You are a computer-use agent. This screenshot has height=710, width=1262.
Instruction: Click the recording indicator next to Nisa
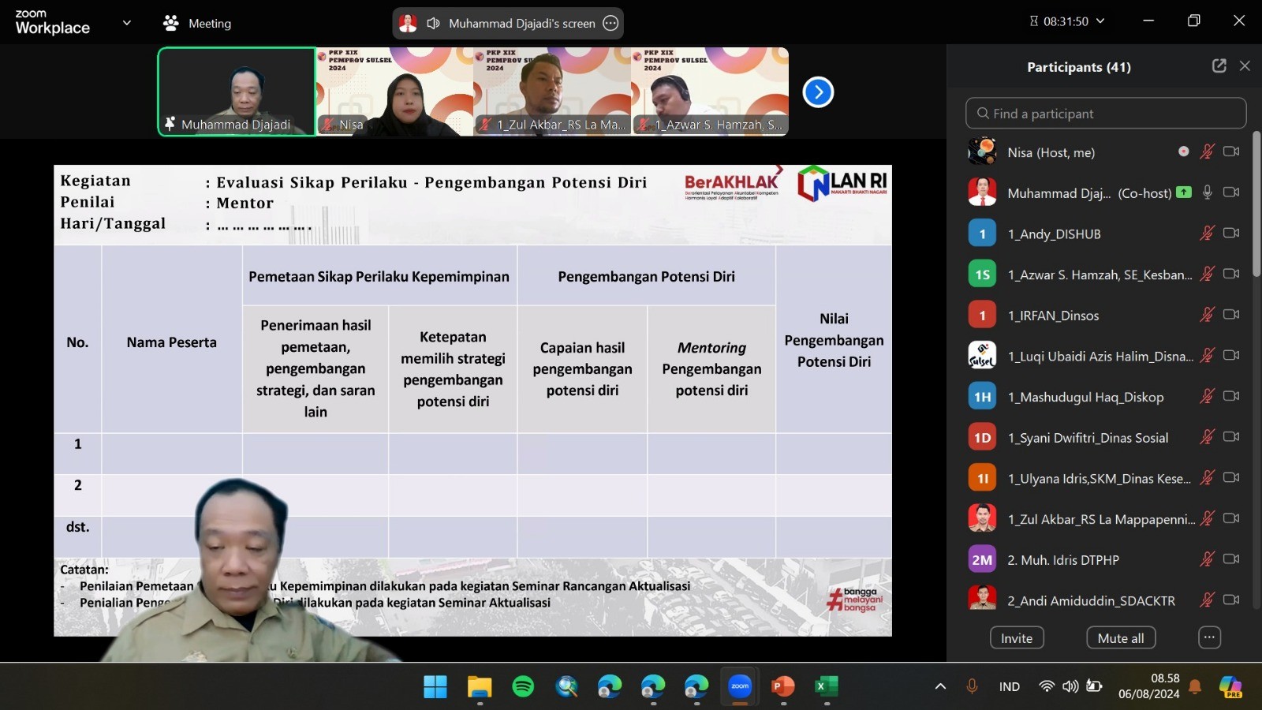click(1183, 151)
